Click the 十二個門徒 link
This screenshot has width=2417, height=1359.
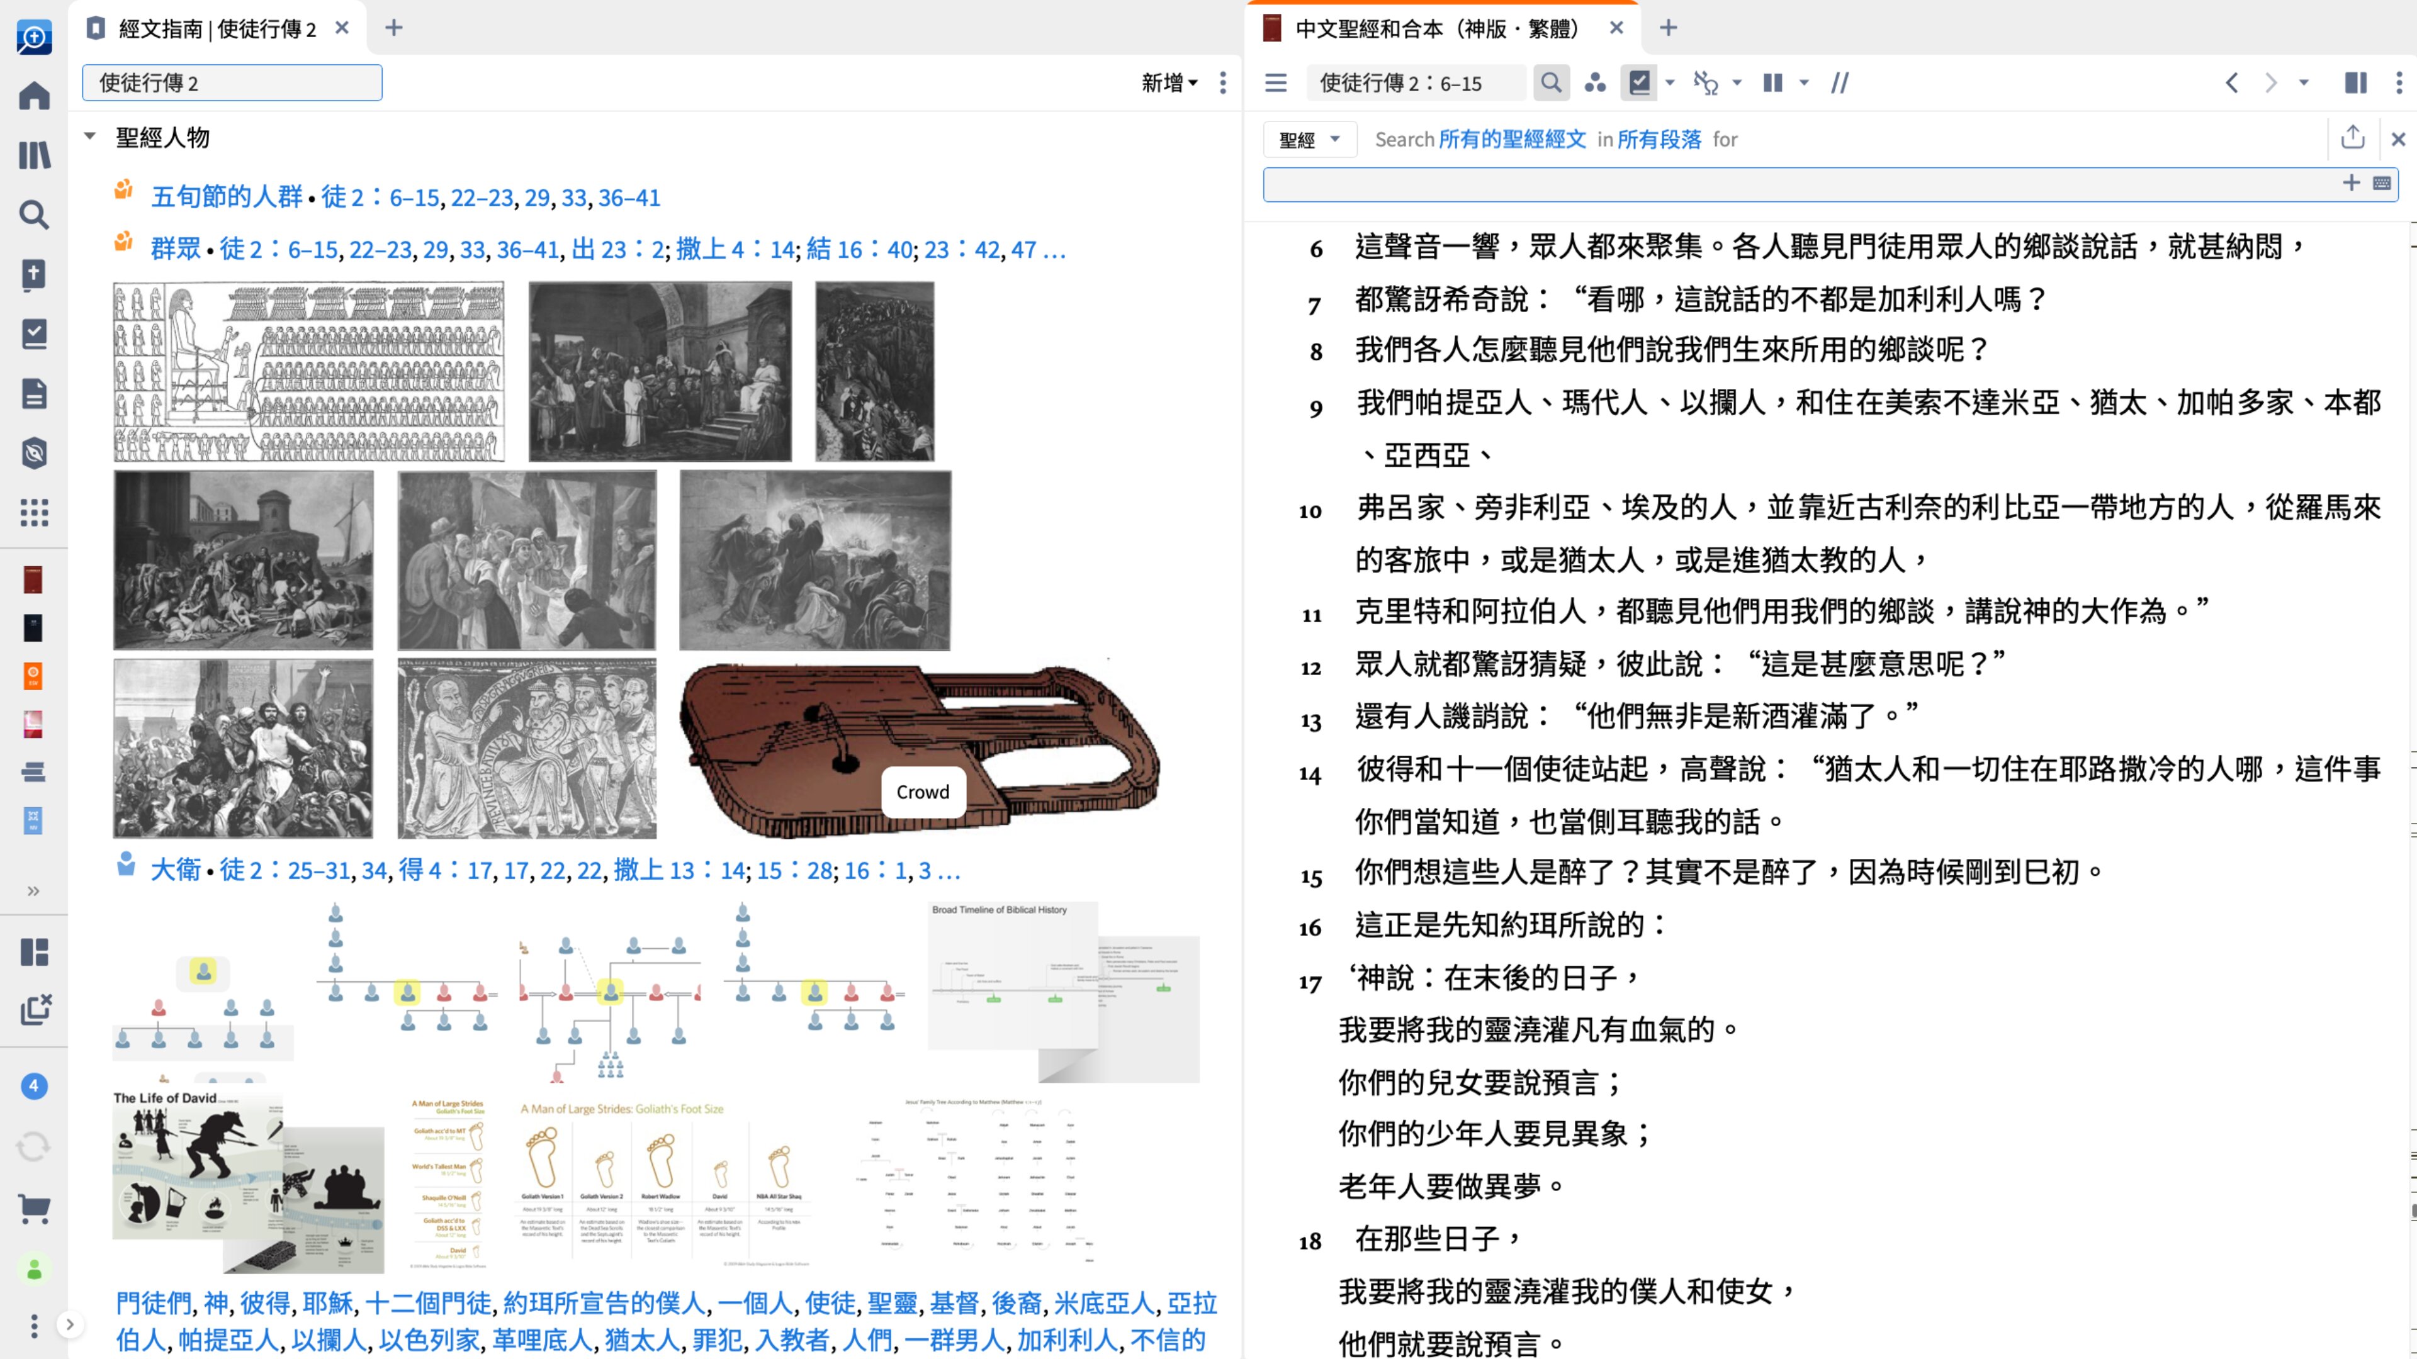click(428, 1303)
